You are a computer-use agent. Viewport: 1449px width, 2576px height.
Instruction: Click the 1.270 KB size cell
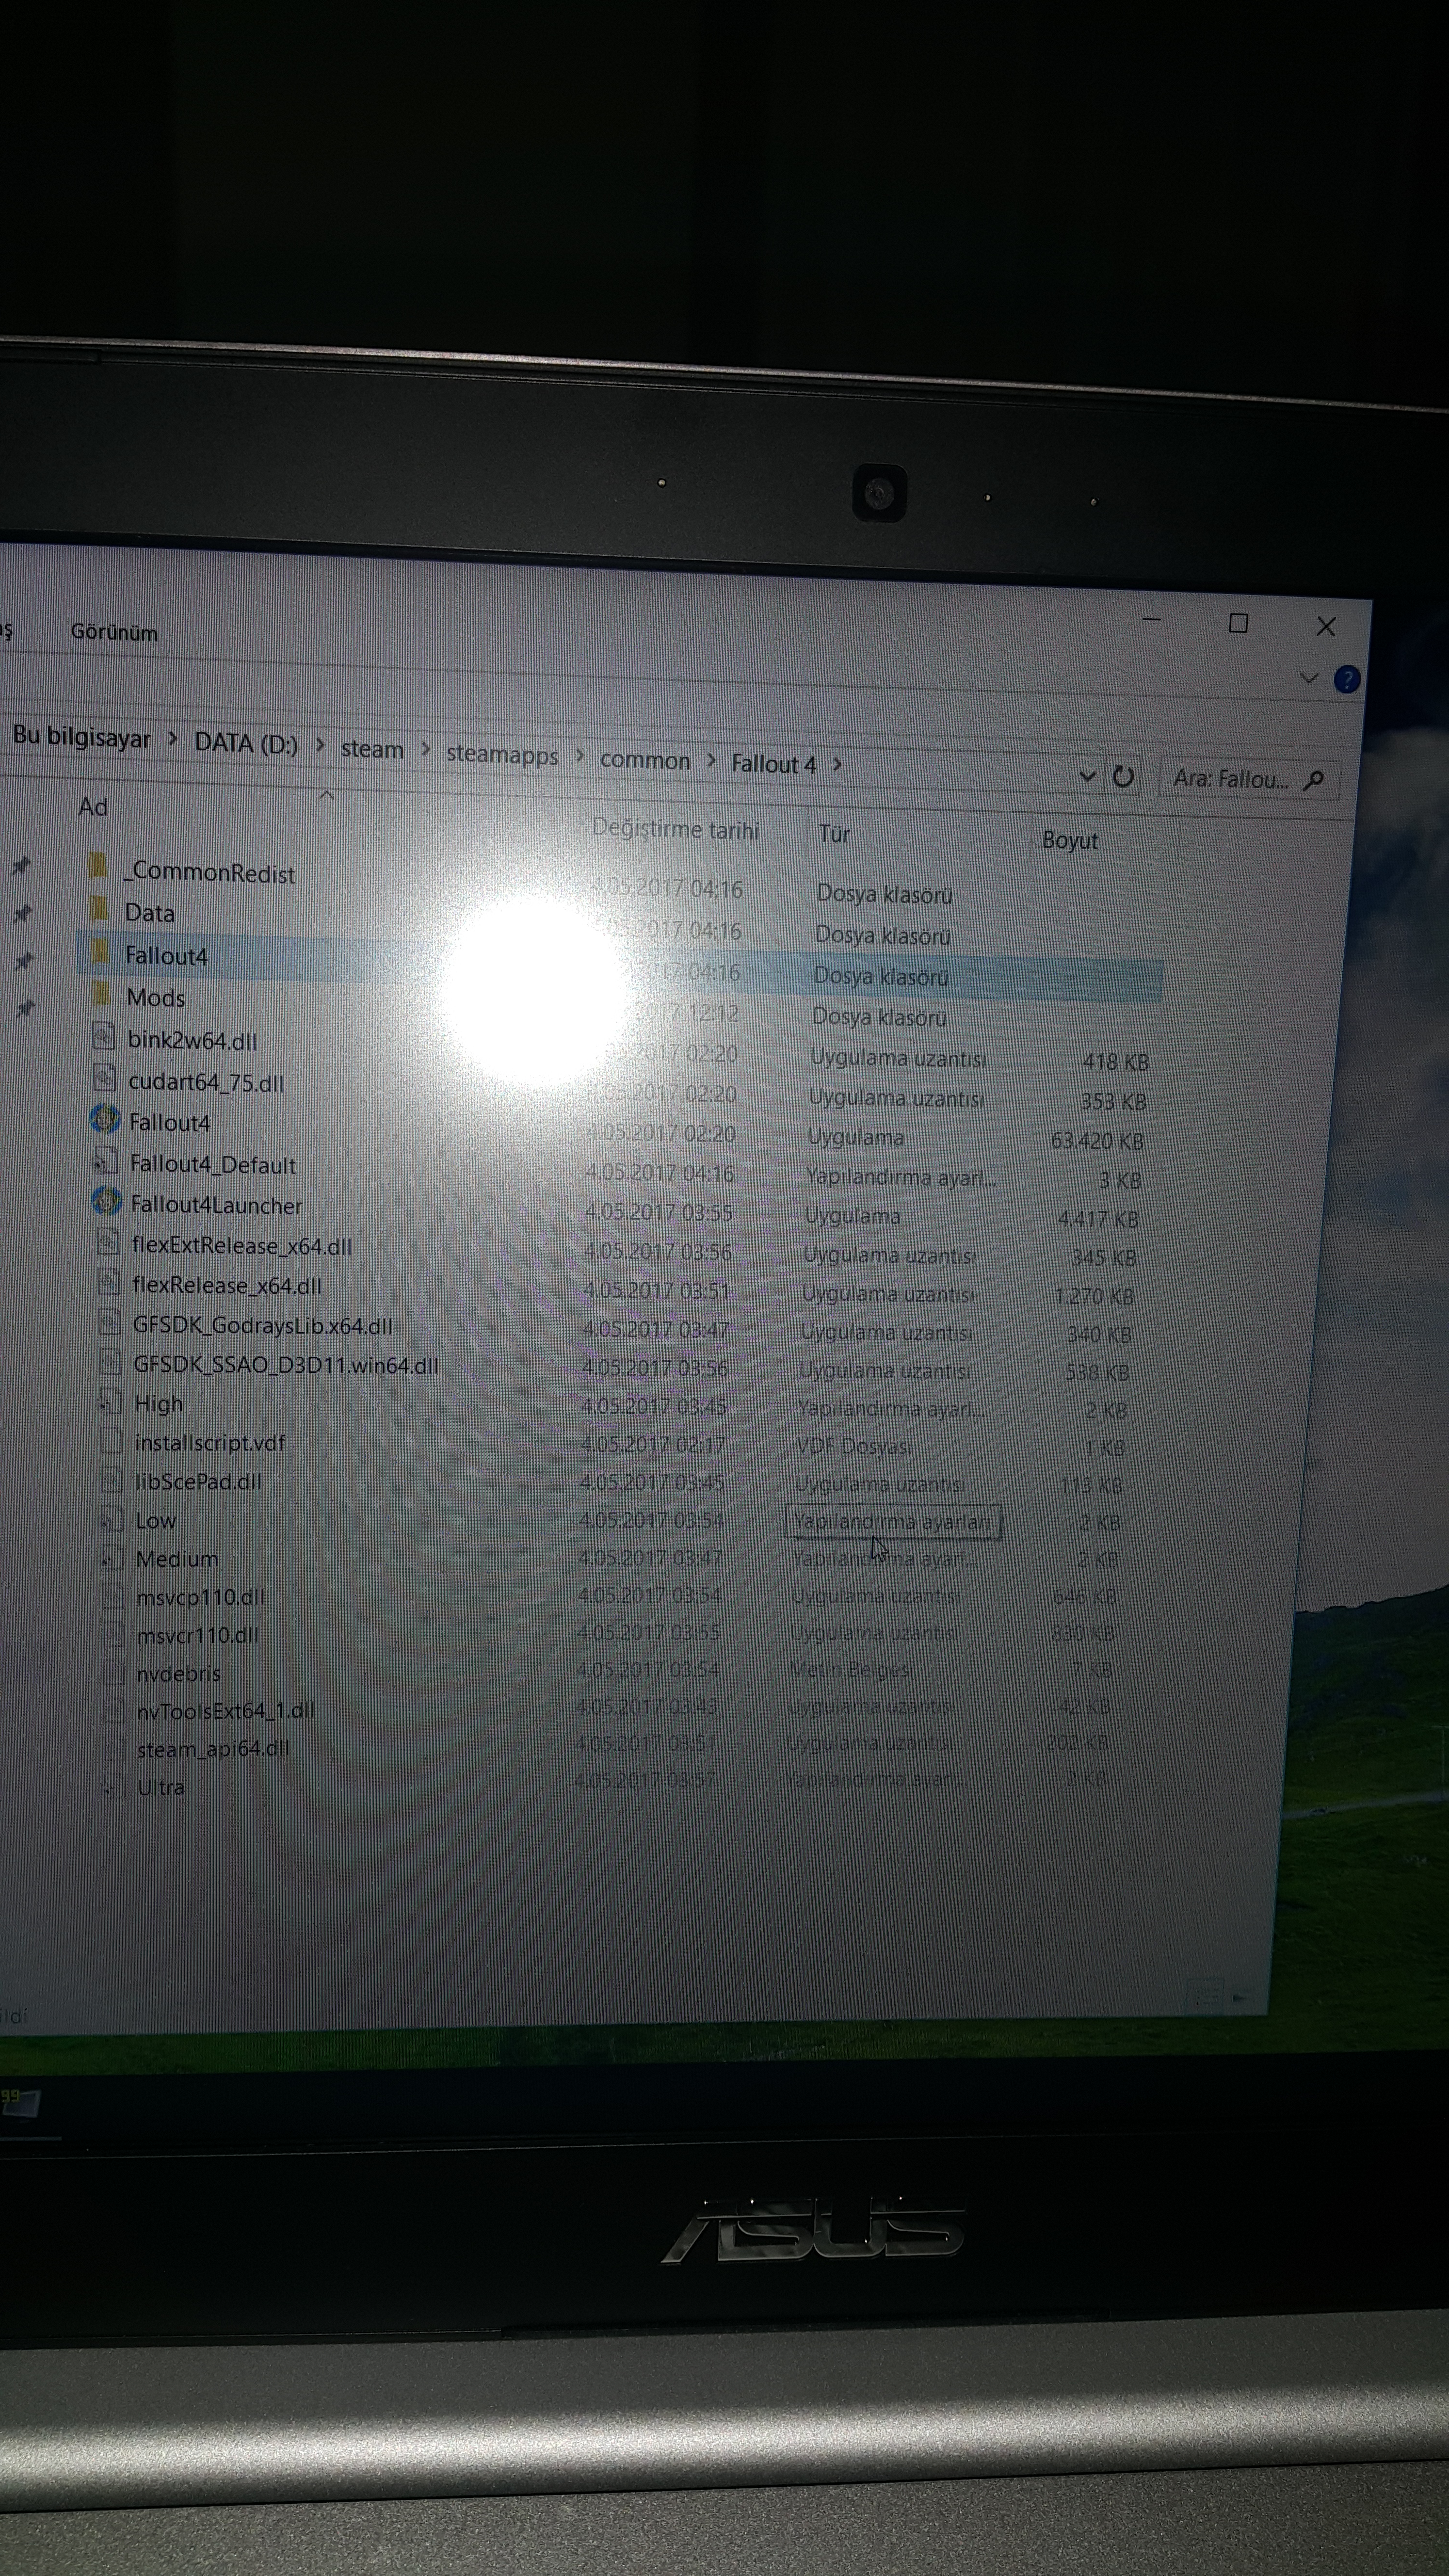pos(1093,1296)
